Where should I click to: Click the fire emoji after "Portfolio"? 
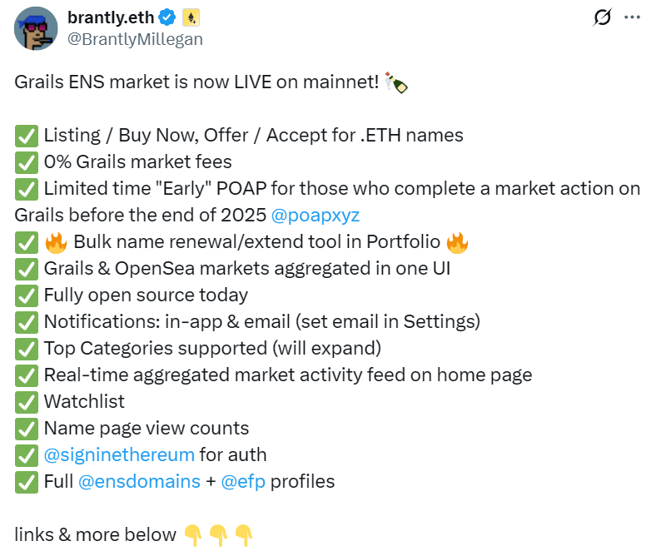tap(457, 241)
